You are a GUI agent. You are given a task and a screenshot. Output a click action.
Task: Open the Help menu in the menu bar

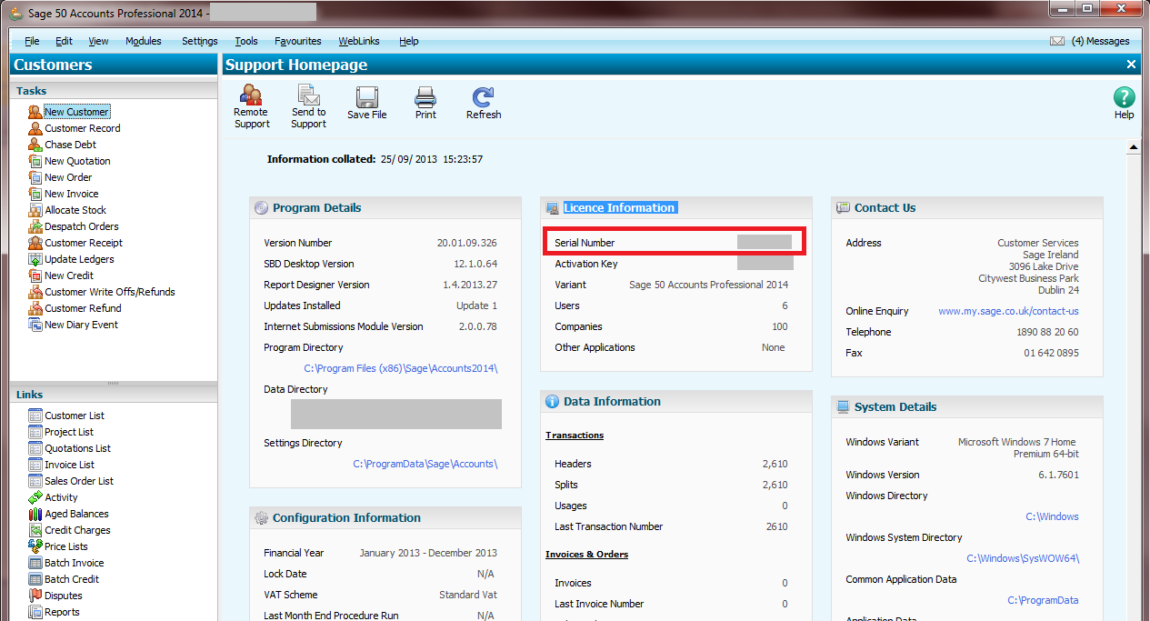[x=409, y=41]
